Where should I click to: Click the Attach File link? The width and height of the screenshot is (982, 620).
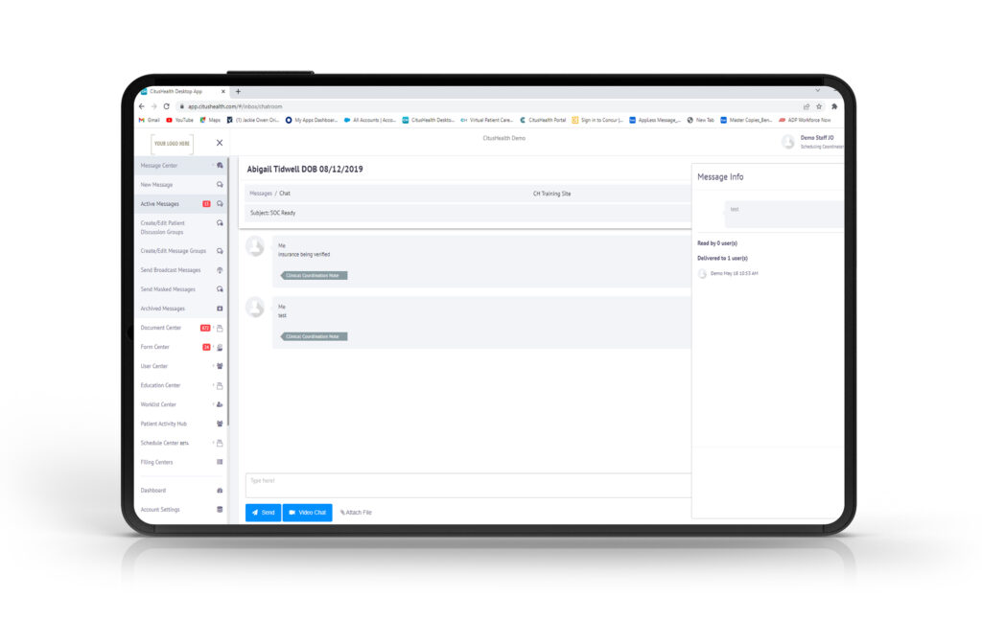356,513
